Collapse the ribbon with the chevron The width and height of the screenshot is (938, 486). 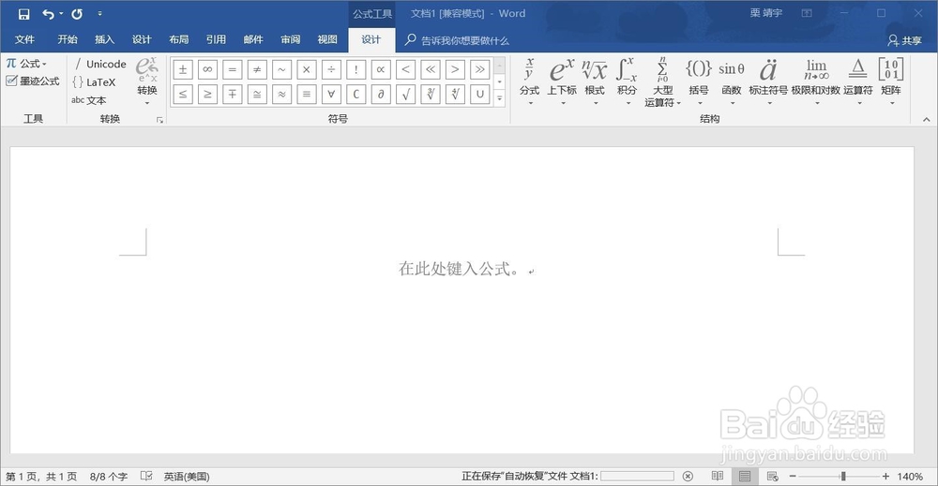pyautogui.click(x=926, y=120)
